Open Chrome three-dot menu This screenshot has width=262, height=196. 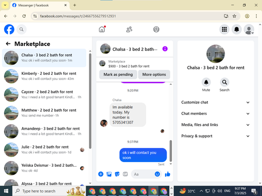256,16
